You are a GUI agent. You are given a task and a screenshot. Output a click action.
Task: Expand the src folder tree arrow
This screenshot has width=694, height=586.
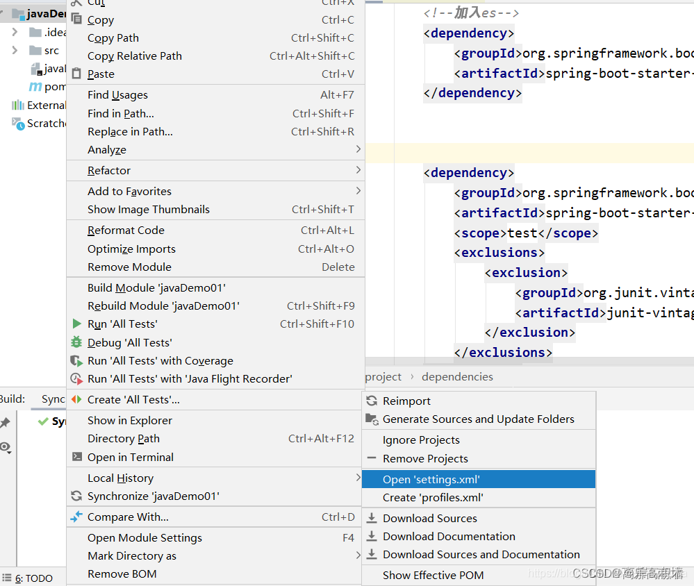point(15,50)
